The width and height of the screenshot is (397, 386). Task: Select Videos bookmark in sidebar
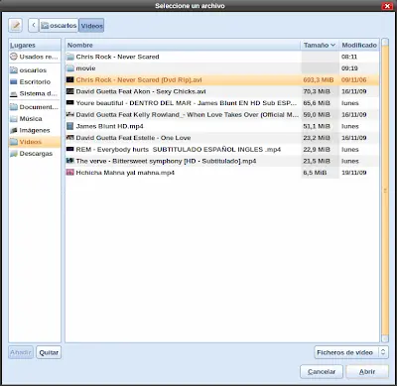[x=35, y=142]
